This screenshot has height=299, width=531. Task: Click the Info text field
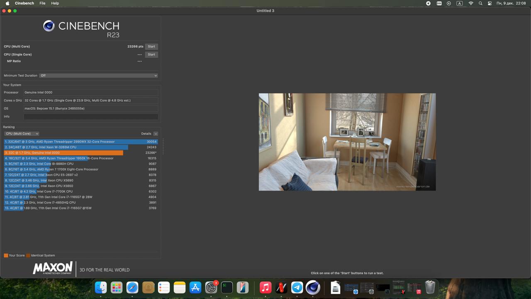91,116
